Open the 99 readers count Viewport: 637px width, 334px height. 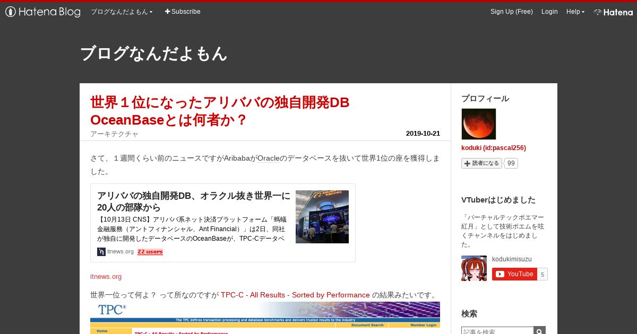pyautogui.click(x=511, y=163)
